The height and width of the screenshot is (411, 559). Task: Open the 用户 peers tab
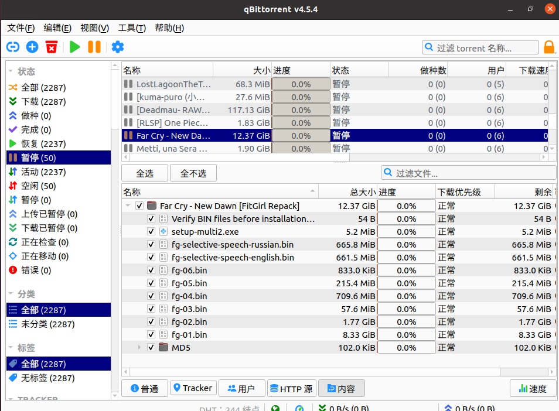point(242,388)
